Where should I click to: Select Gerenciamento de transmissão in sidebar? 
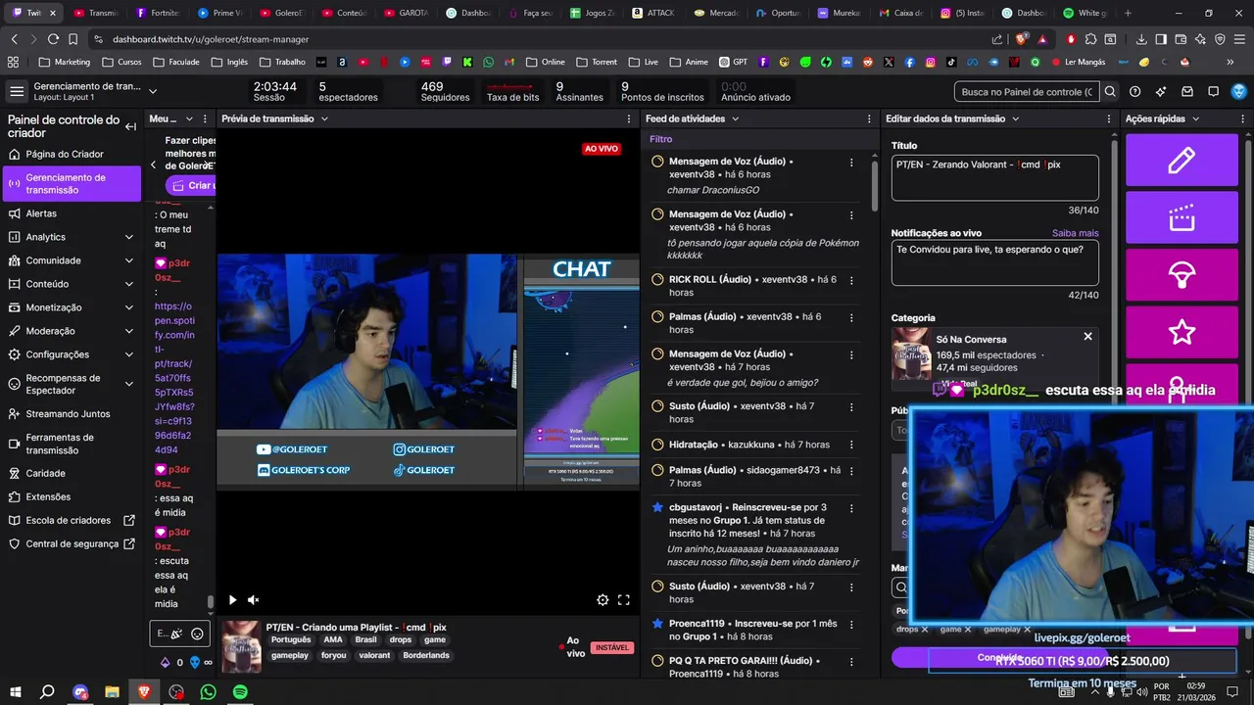[x=72, y=184]
